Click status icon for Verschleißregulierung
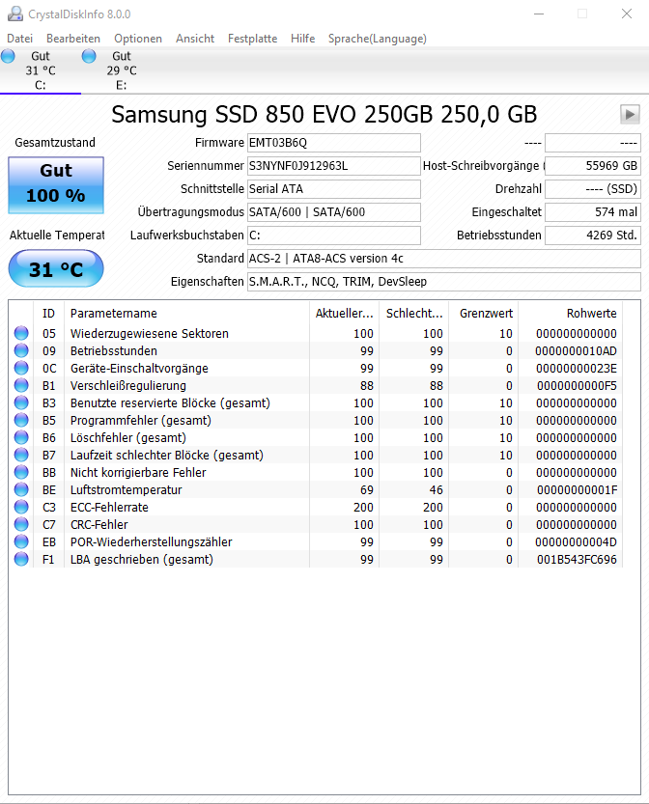The image size is (649, 804). pyautogui.click(x=21, y=386)
